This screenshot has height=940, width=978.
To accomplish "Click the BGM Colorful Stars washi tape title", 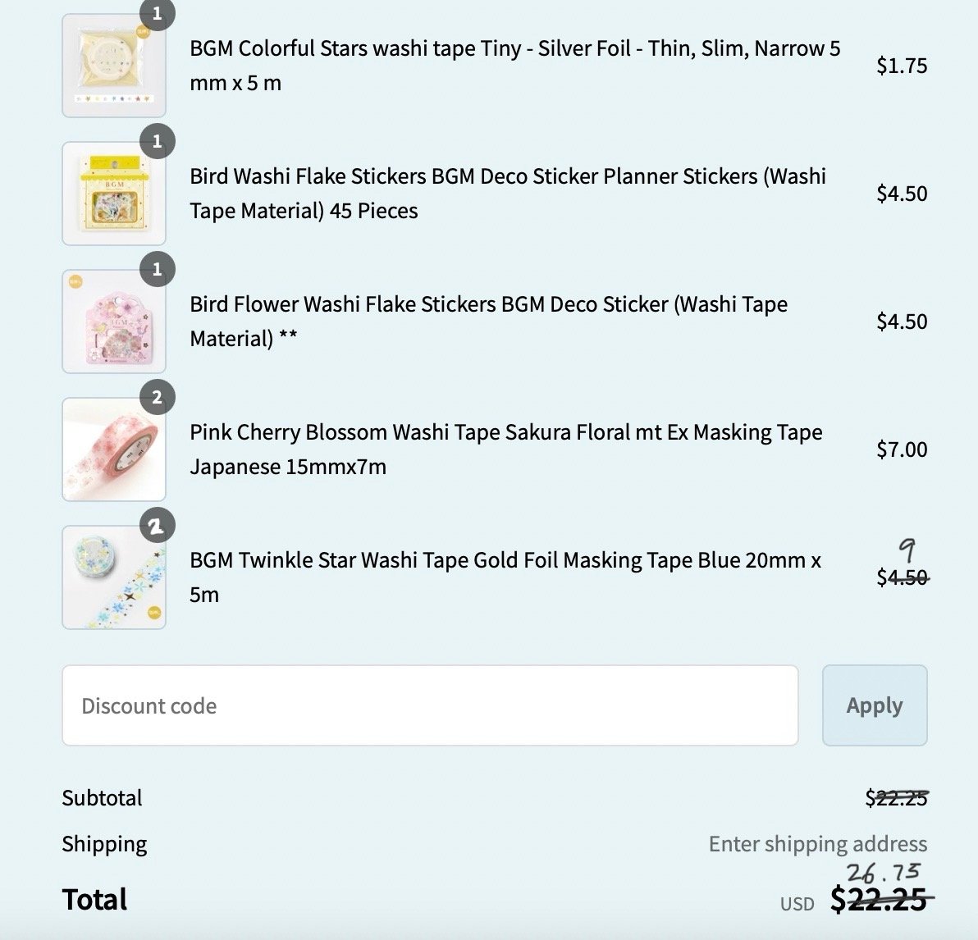I will pyautogui.click(x=514, y=66).
